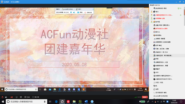Viewport: 185px width, 104px height.
Task: Open the QQ penguin icon in the system tray
Action: [156, 102]
